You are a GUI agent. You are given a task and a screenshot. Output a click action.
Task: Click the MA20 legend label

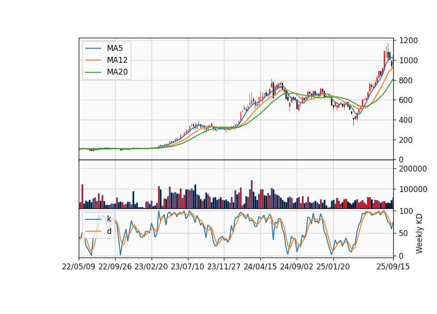[x=117, y=72]
